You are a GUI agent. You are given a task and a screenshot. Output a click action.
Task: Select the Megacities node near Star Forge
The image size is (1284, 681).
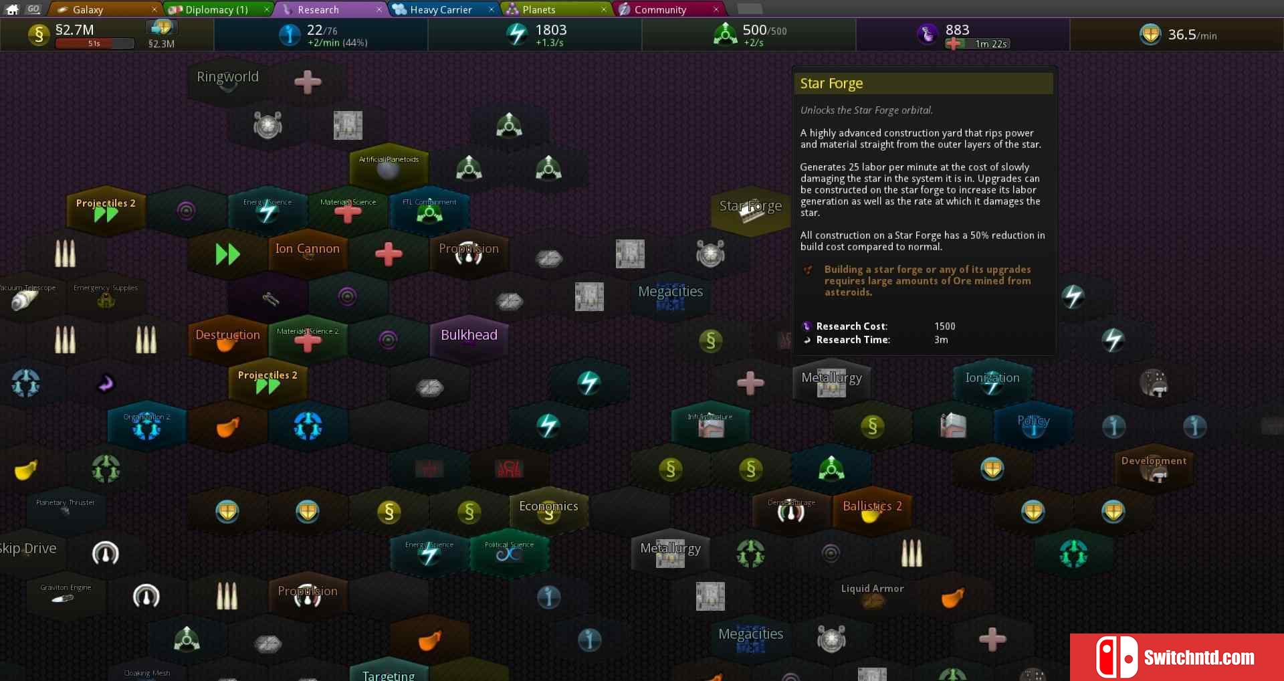(670, 296)
